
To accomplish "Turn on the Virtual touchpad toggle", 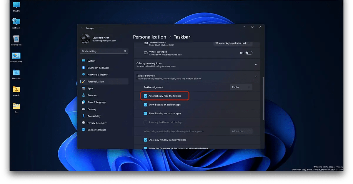I will click(249, 52).
